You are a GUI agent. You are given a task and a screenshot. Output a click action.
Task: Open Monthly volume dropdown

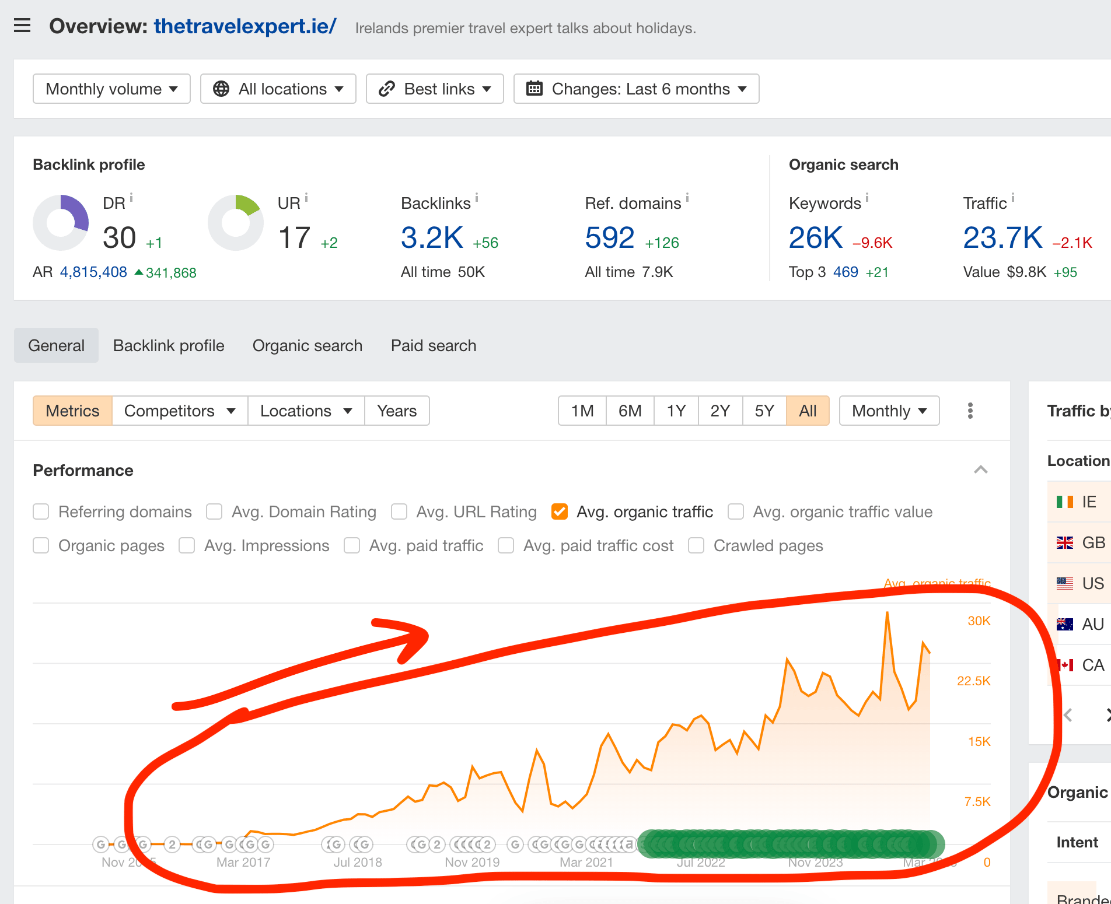pos(111,89)
